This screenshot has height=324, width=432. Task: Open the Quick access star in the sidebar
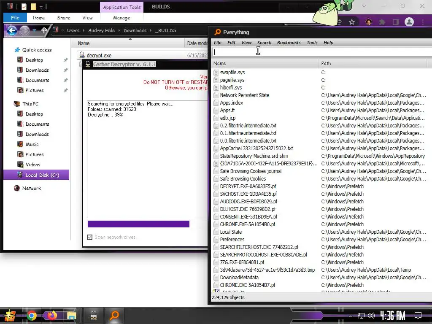pos(17,50)
